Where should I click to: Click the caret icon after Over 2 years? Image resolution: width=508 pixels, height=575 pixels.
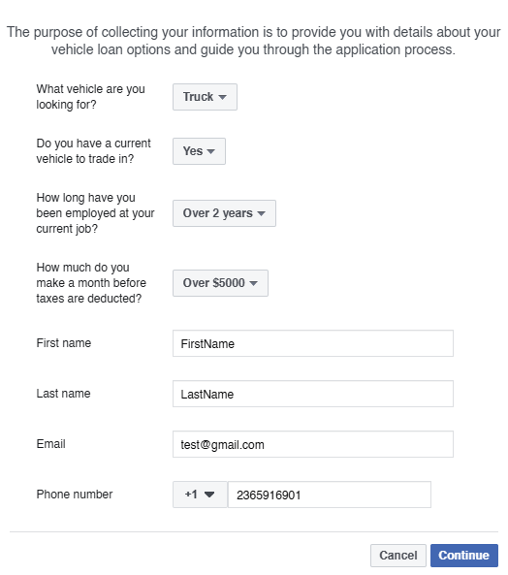coord(261,213)
